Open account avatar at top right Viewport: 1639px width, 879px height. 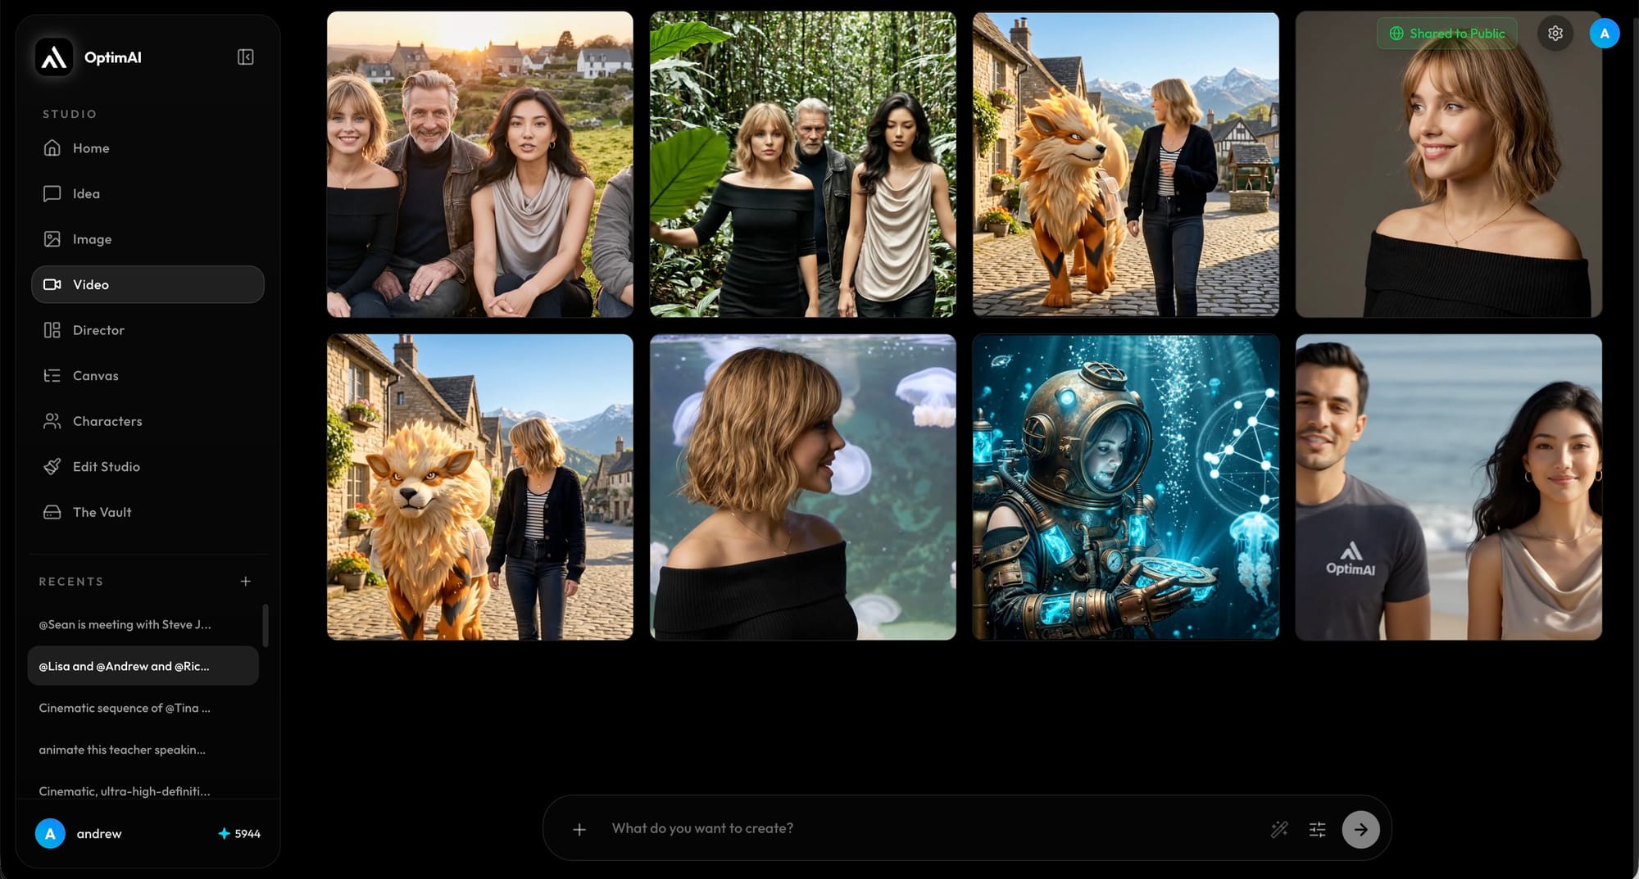(x=1604, y=34)
